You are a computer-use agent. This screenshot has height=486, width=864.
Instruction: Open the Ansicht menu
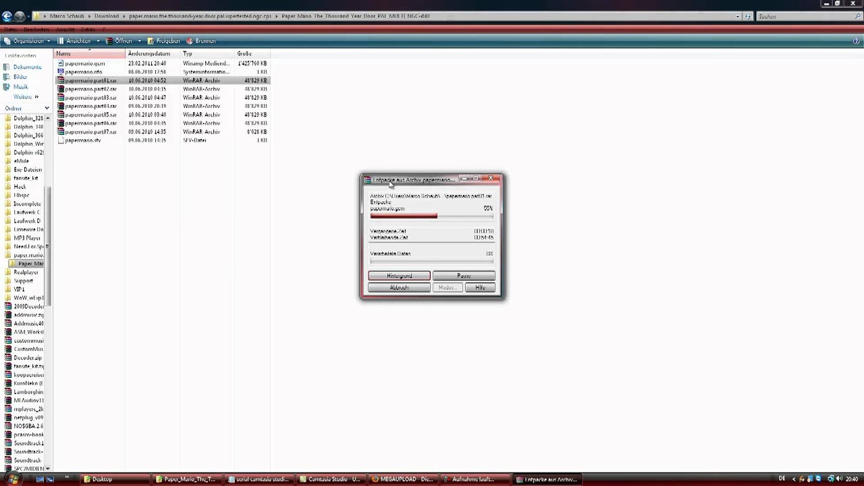point(65,30)
